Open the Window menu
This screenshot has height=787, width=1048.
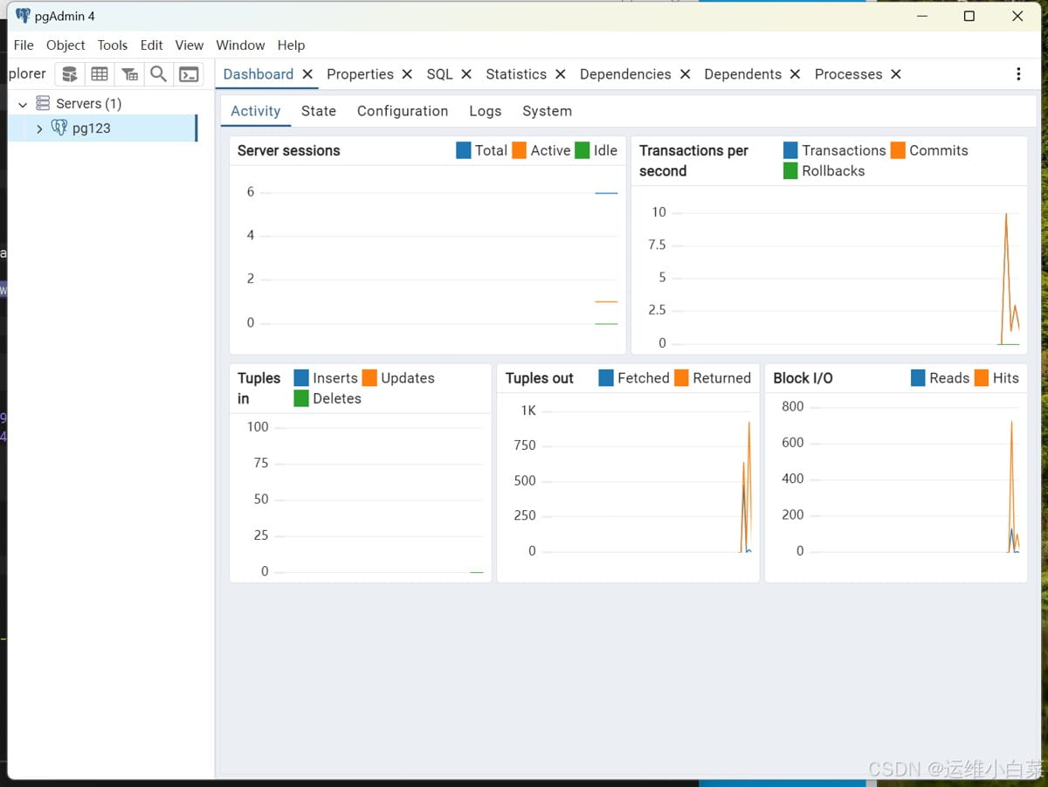pyautogui.click(x=240, y=45)
